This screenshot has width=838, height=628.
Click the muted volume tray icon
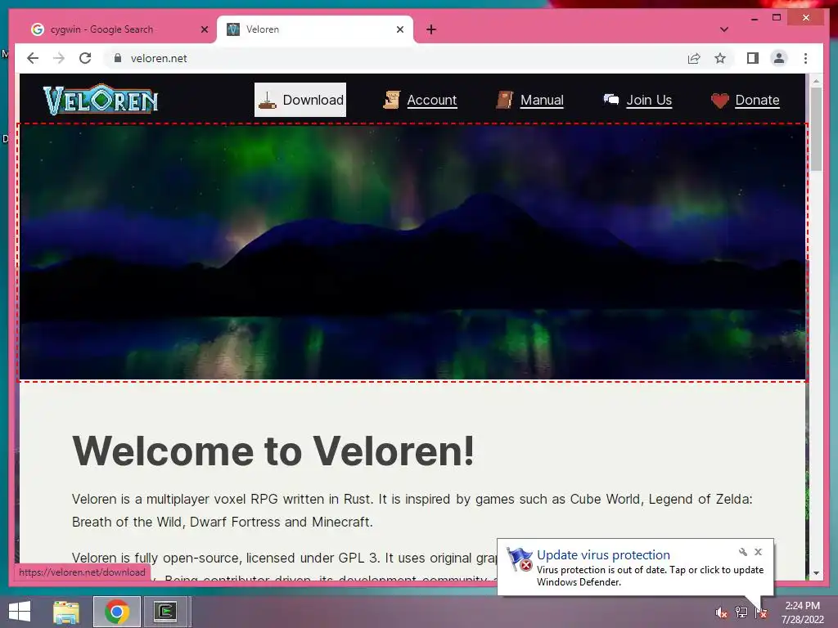click(721, 612)
